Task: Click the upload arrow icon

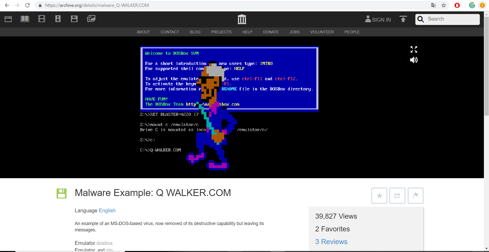Action: [403, 19]
